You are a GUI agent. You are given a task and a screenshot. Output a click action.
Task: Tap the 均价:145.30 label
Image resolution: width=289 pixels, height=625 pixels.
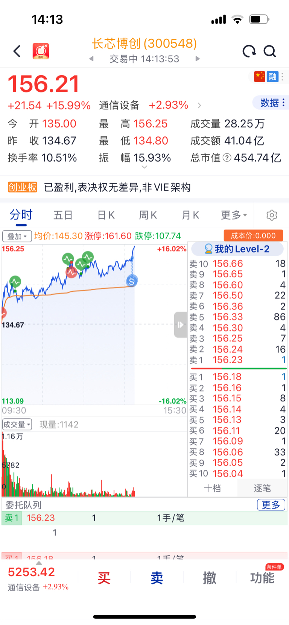pos(58,236)
